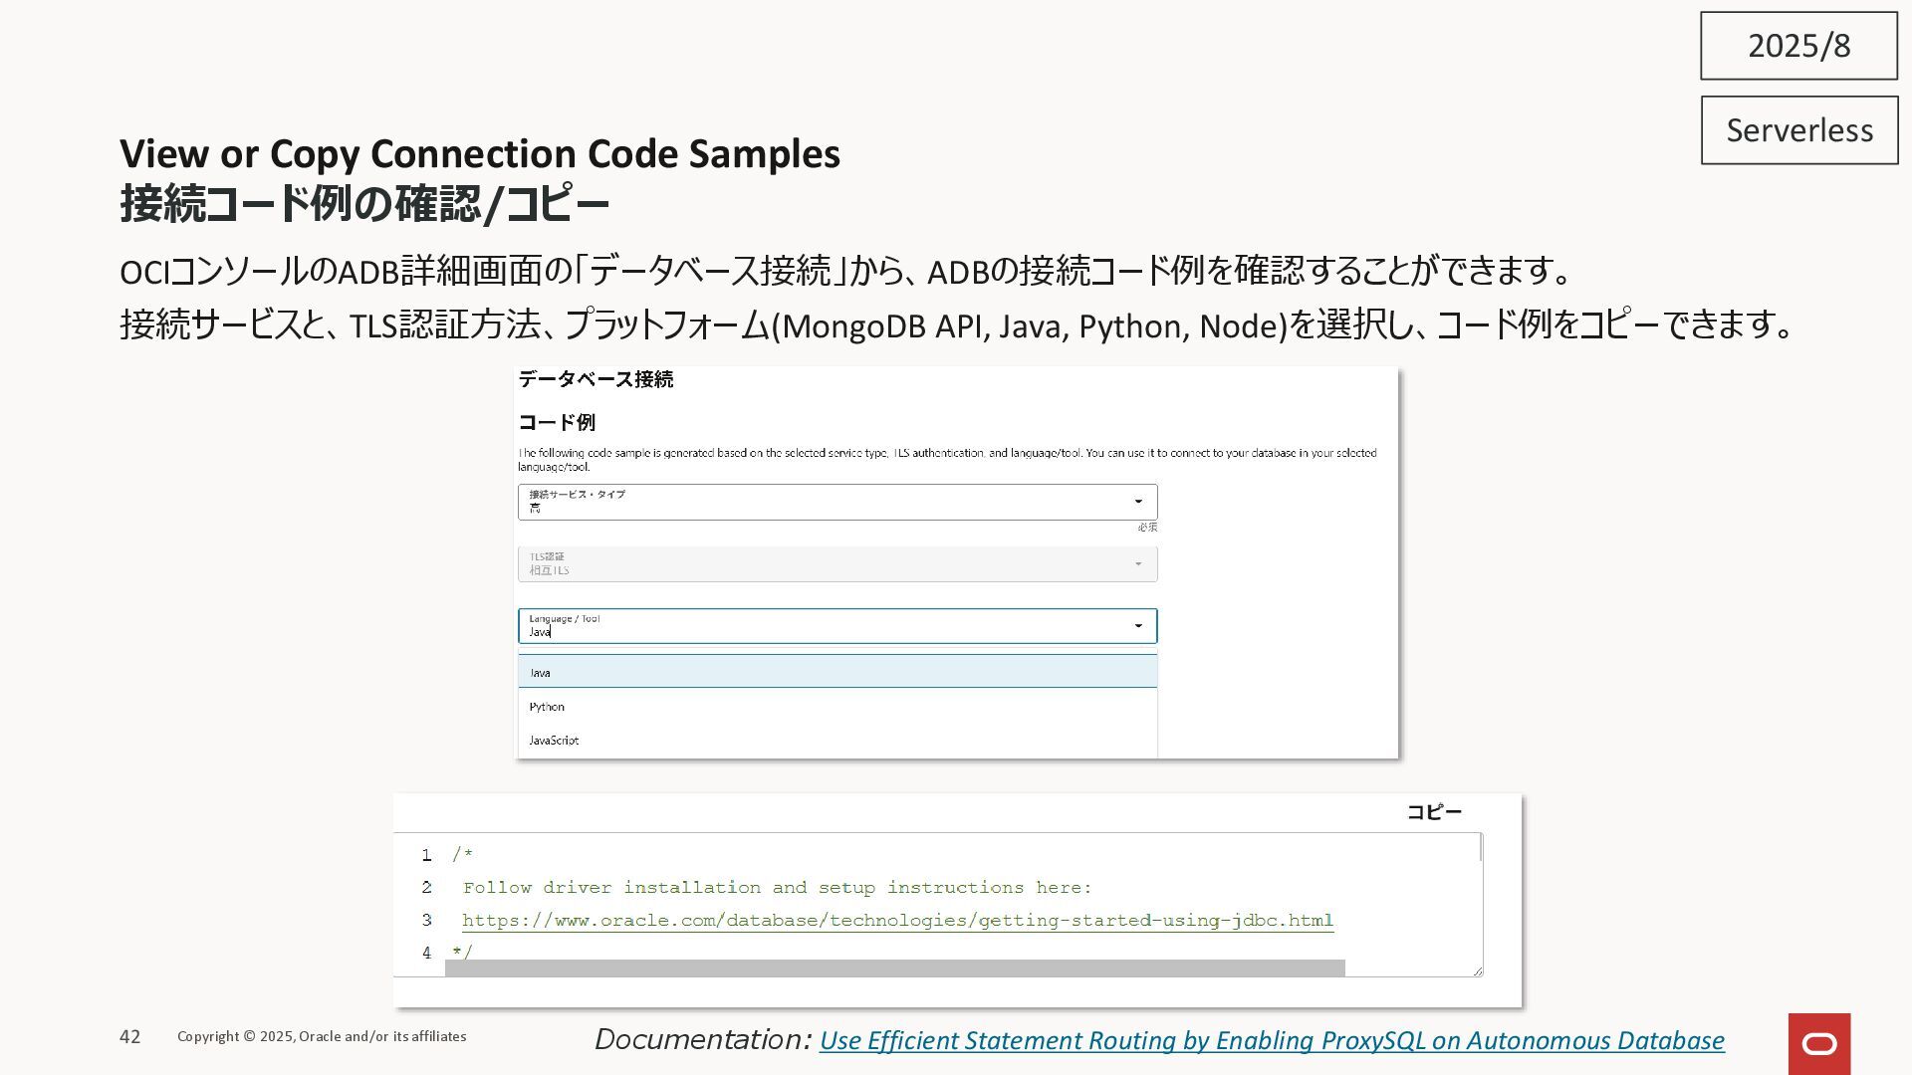Image resolution: width=1912 pixels, height=1075 pixels.
Task: Click the 'The following code sample is generated' description
Action: click(947, 460)
